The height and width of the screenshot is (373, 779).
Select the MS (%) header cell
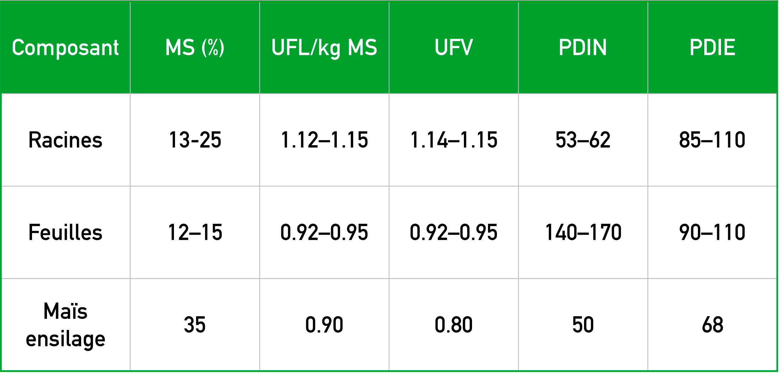(x=195, y=48)
